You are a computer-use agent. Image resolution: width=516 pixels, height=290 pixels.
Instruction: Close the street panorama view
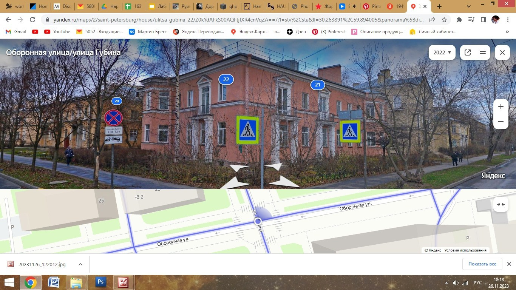[502, 52]
